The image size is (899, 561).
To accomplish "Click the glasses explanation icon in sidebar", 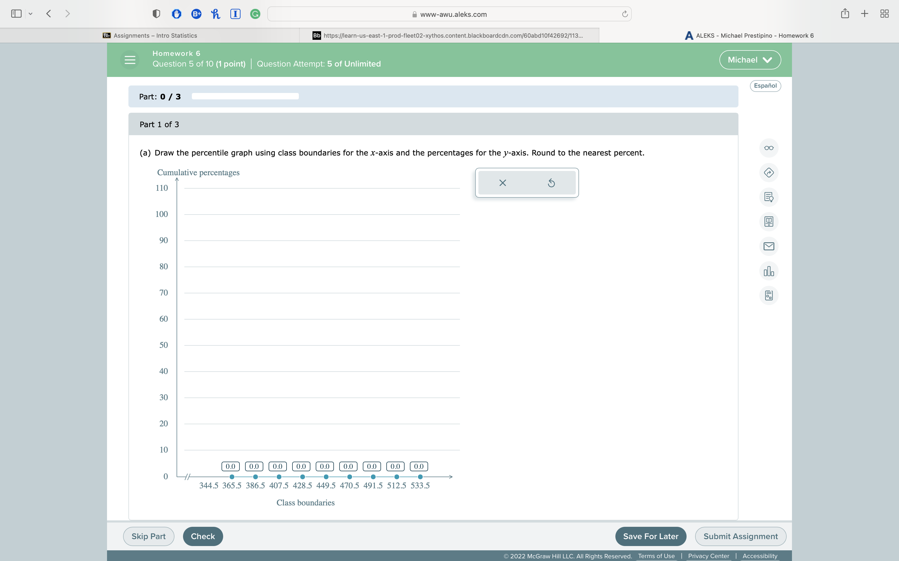I will [x=769, y=148].
